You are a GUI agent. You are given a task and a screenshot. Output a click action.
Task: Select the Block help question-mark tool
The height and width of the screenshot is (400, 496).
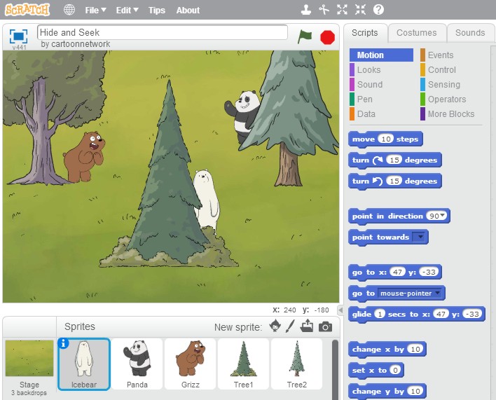coord(378,10)
